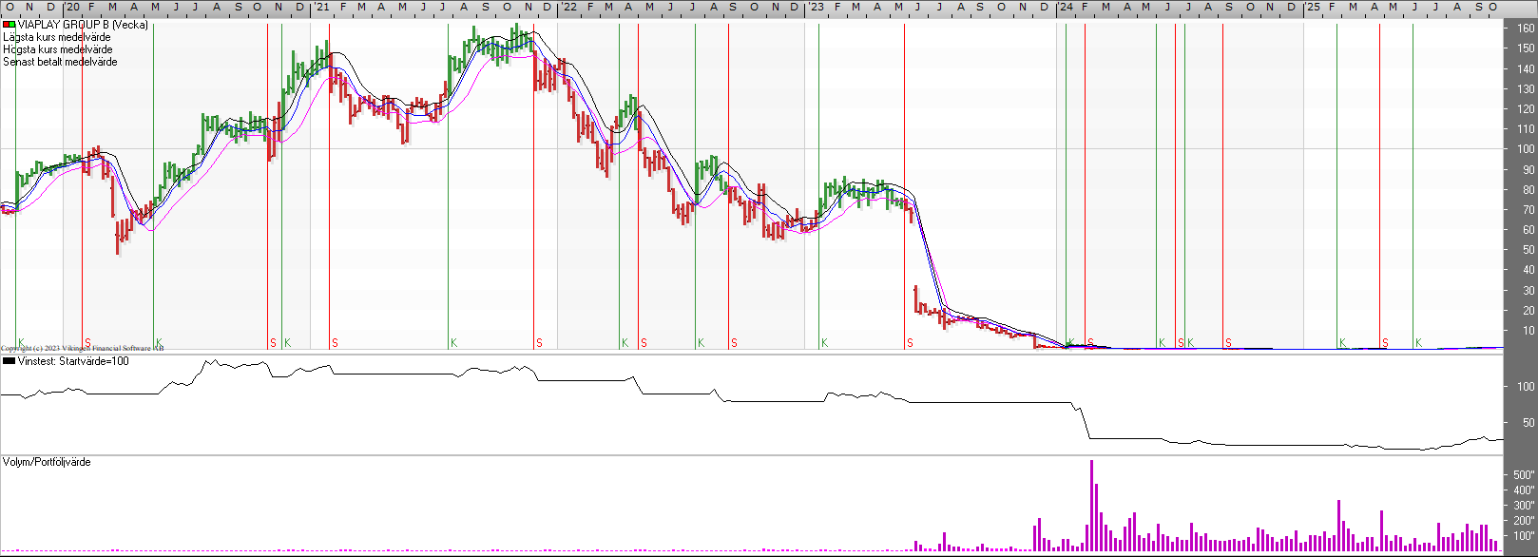Click the 500" label on volume axis
This screenshot has height=557, width=1538.
point(1524,474)
